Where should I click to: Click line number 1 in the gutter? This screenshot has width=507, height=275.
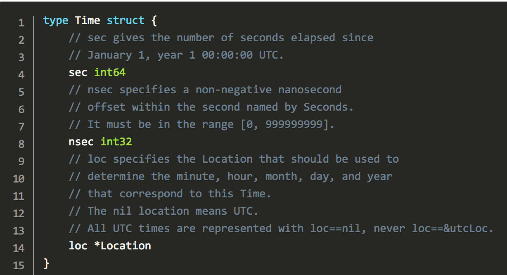21,22
